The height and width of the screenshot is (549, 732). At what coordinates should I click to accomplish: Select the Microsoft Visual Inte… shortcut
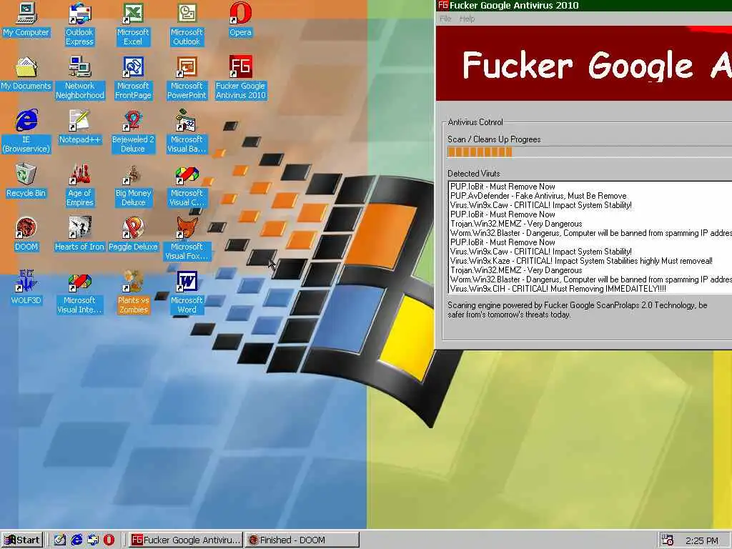80,292
